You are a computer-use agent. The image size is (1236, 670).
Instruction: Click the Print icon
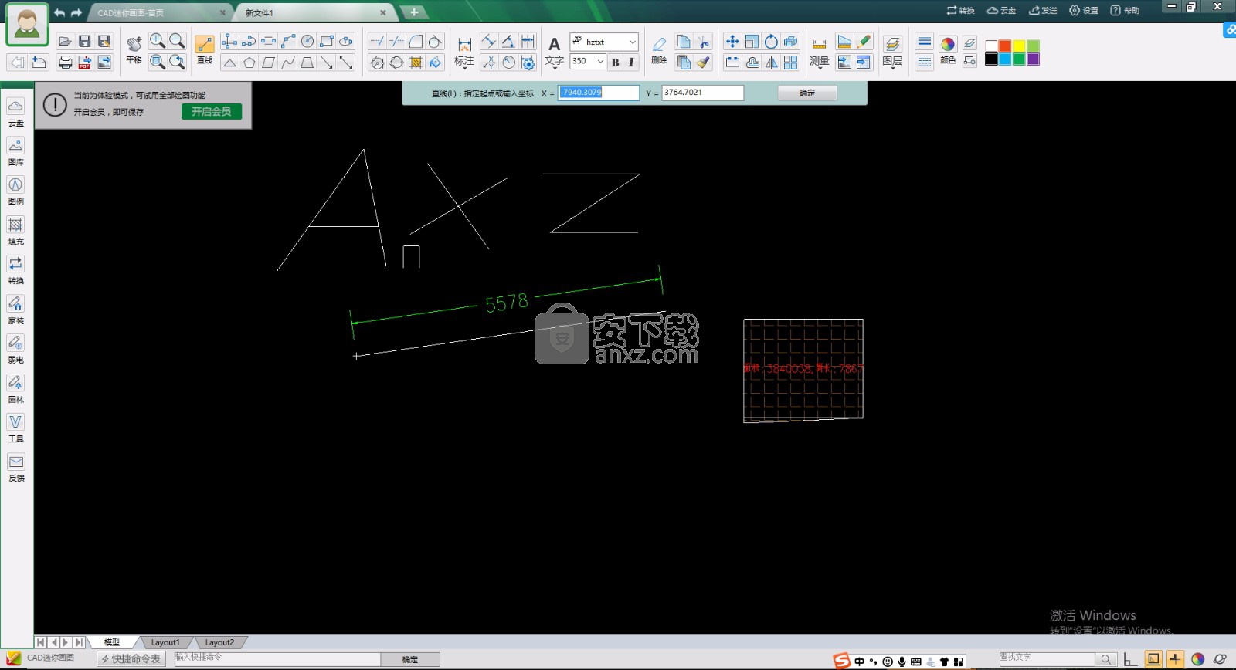coord(66,62)
